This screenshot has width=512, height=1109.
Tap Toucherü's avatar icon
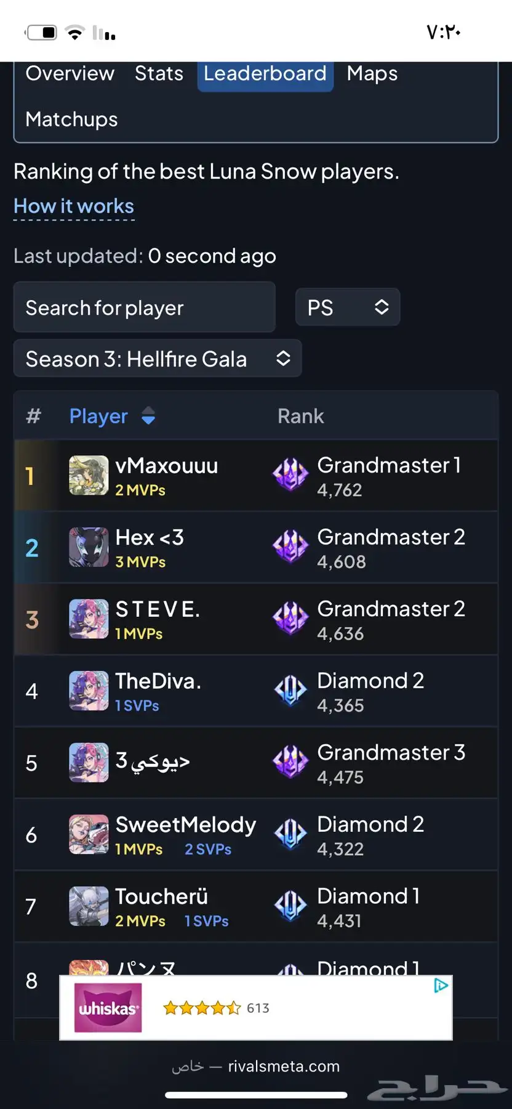coord(89,906)
